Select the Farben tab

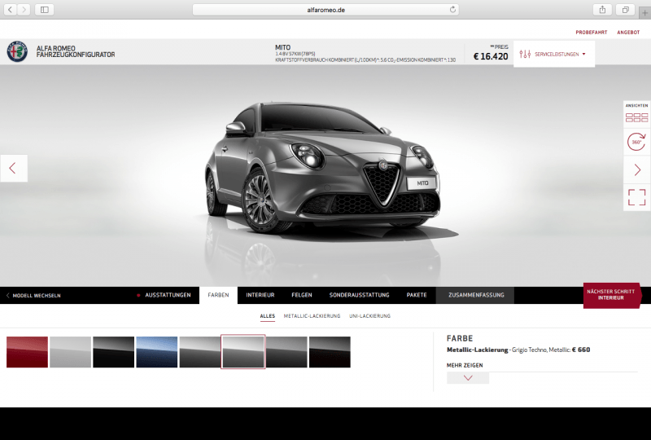click(x=218, y=295)
